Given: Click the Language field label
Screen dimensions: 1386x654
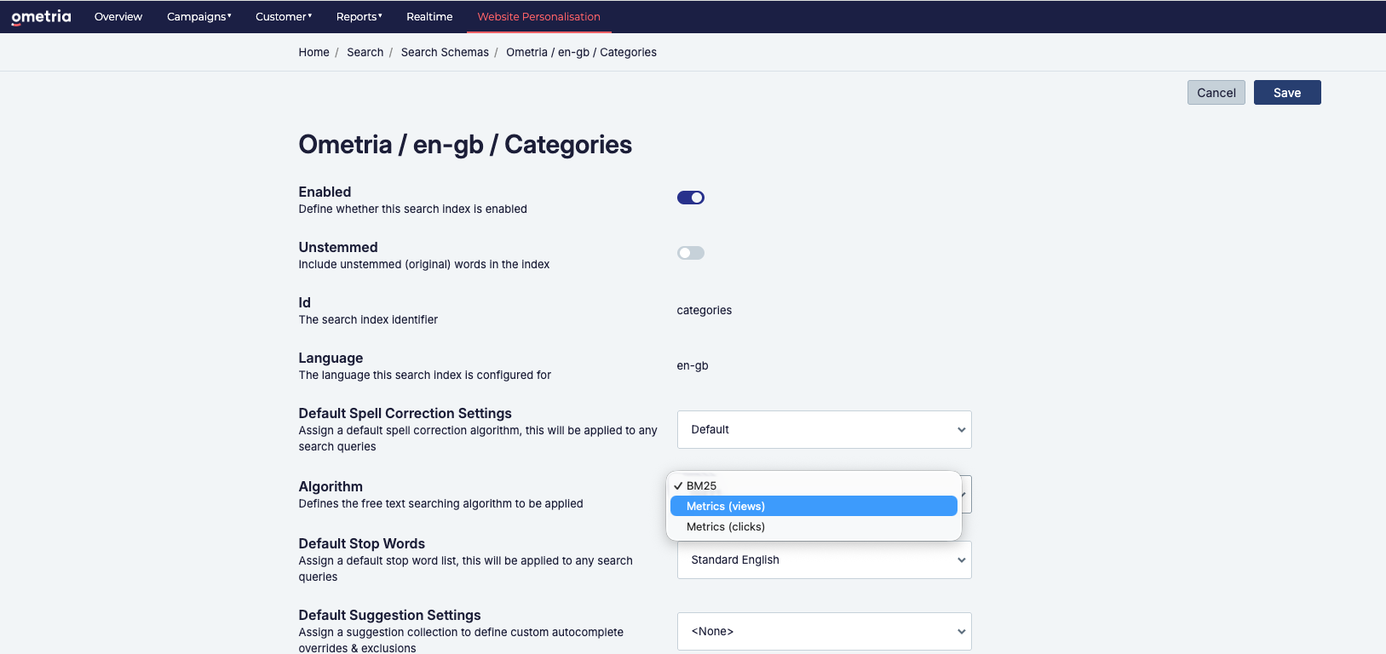Looking at the screenshot, I should [331, 358].
